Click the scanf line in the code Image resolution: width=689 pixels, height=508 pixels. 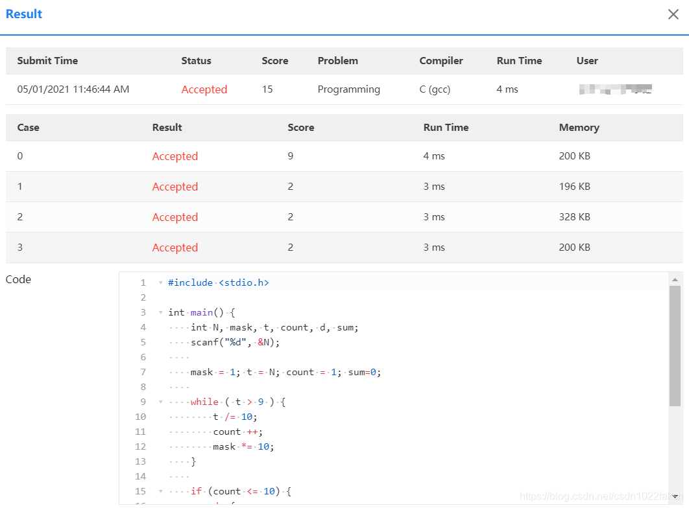click(x=235, y=342)
